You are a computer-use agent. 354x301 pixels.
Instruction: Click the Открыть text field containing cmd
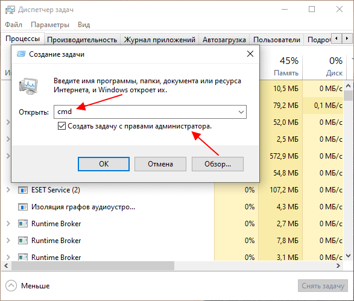(x=150, y=112)
